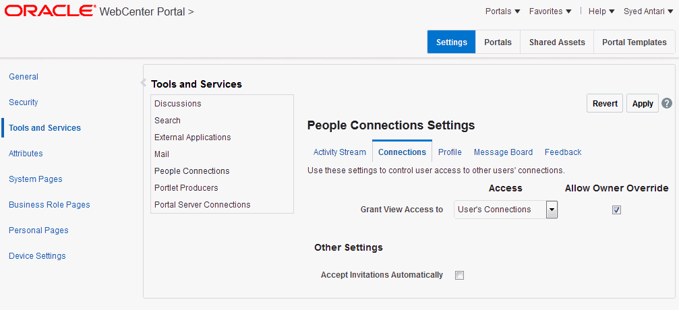Open the Profile tab
The height and width of the screenshot is (310, 679).
click(450, 152)
